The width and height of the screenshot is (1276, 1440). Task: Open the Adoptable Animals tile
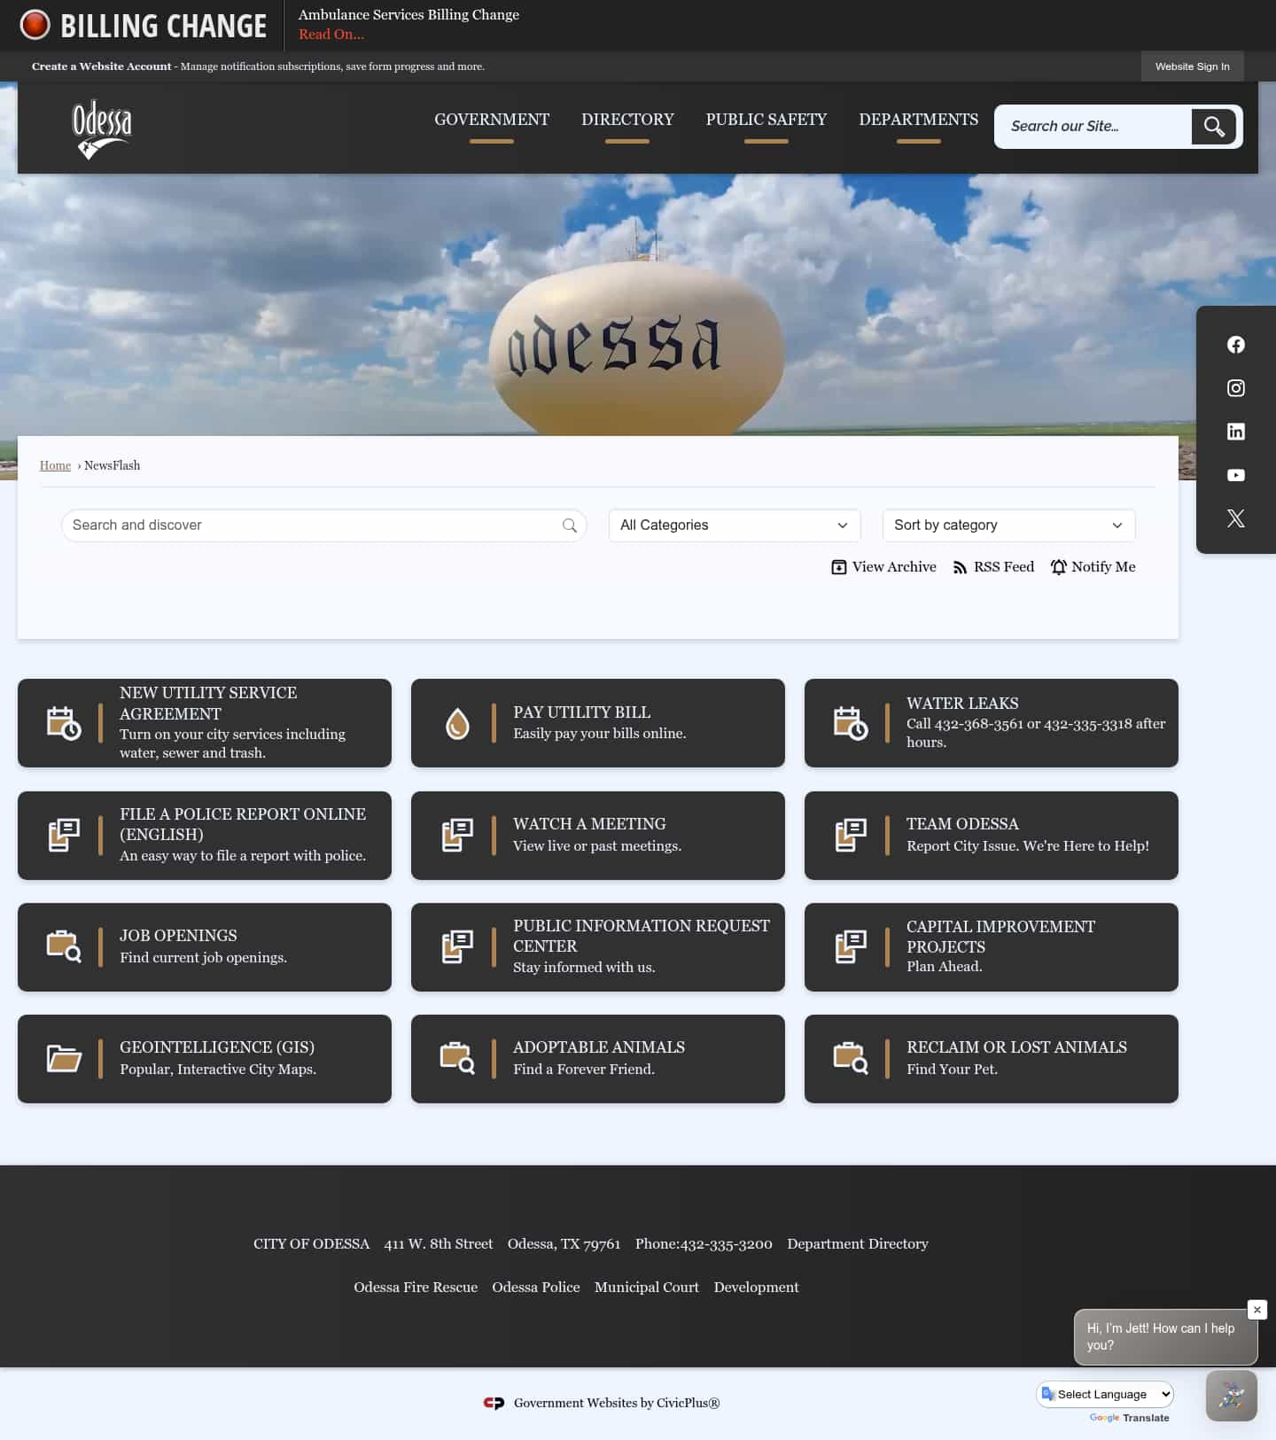tap(598, 1059)
